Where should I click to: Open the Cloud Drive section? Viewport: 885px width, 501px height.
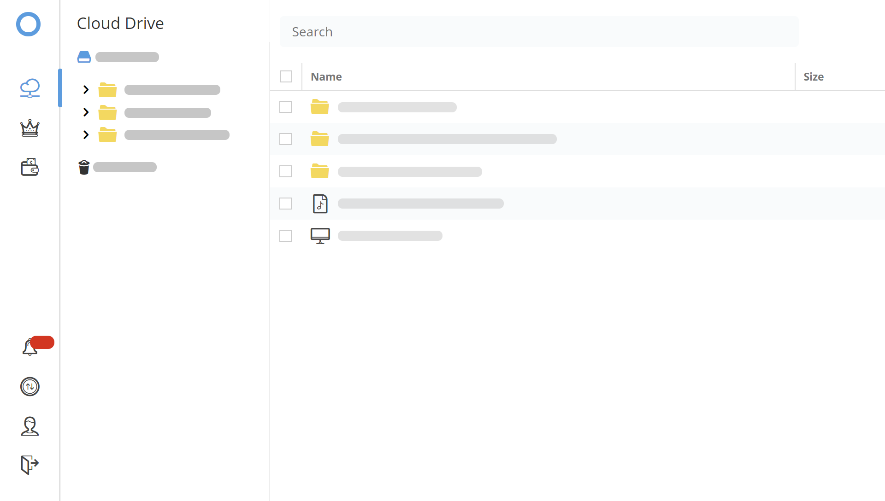click(x=29, y=88)
